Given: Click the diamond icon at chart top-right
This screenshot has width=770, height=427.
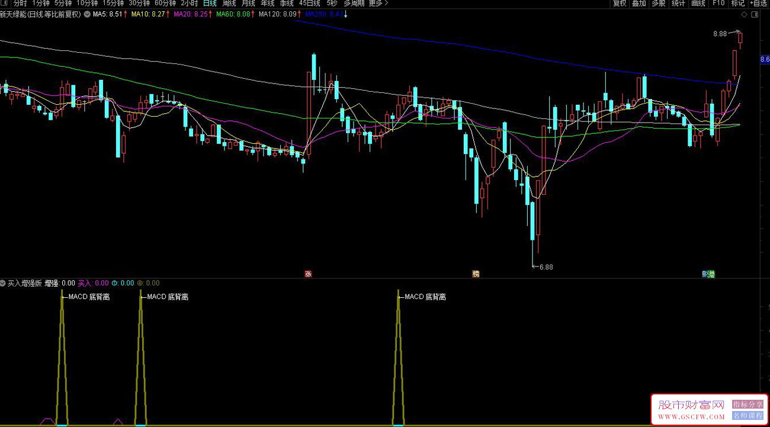Looking at the screenshot, I should [x=745, y=15].
